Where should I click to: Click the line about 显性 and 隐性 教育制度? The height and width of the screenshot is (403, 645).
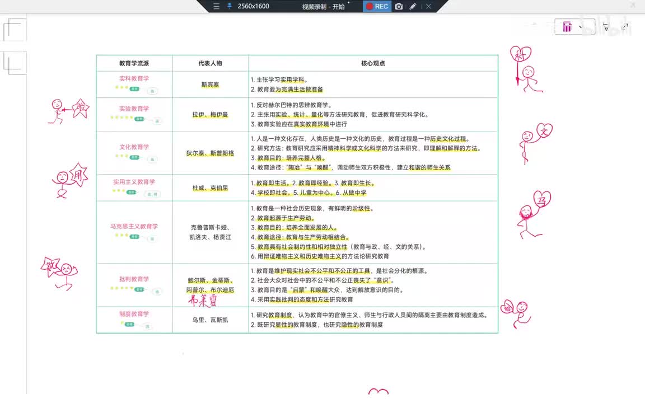pos(317,325)
